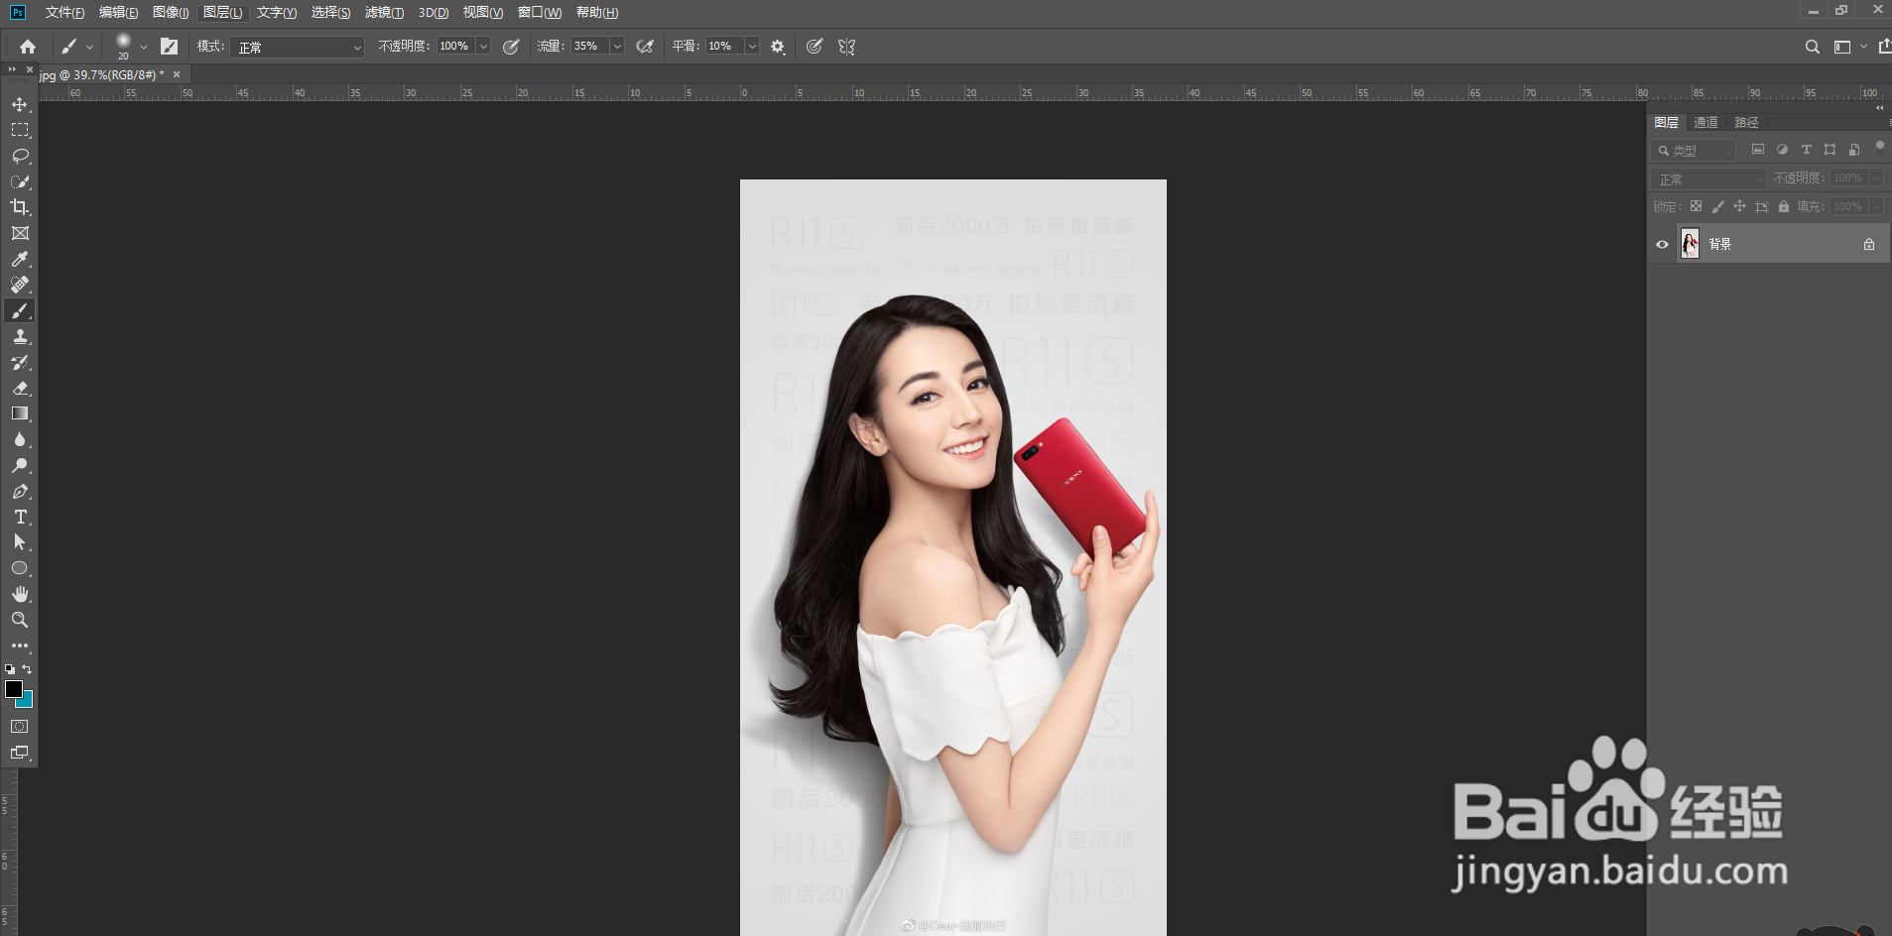Open the workspace switcher dropdown

click(x=1848, y=47)
